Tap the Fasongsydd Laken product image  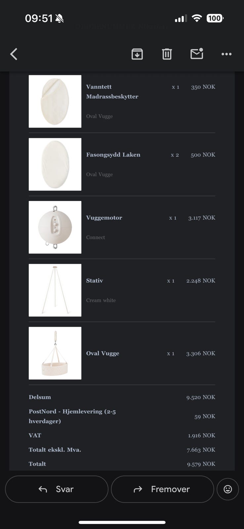(55, 164)
